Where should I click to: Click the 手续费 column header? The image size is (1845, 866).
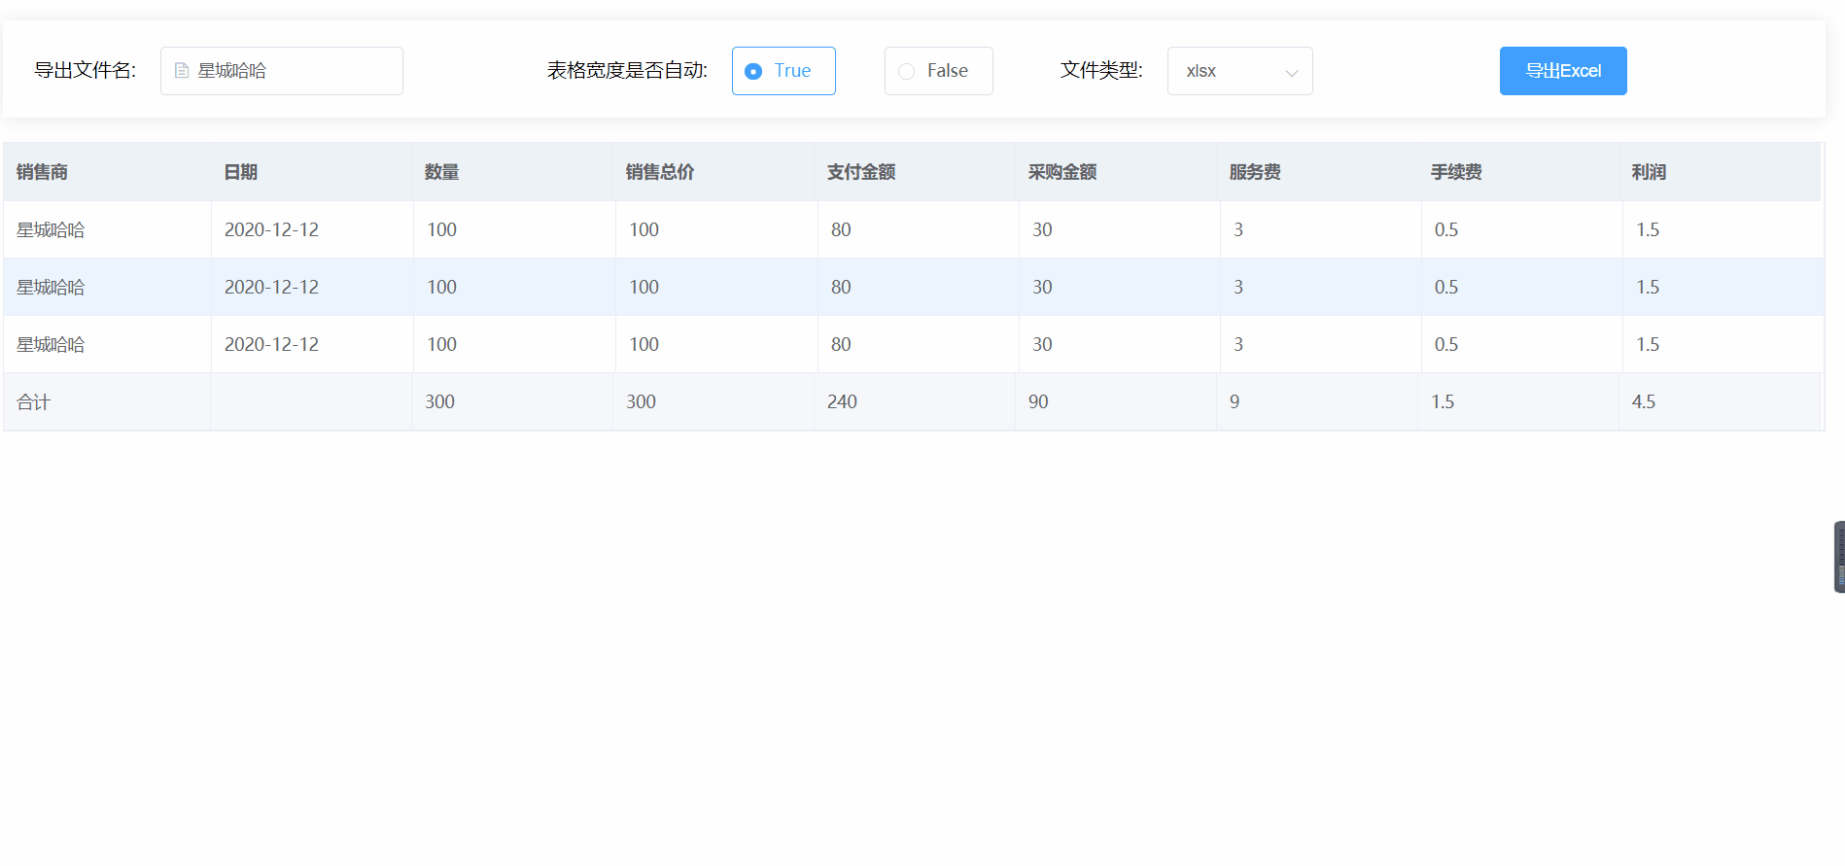tap(1456, 172)
